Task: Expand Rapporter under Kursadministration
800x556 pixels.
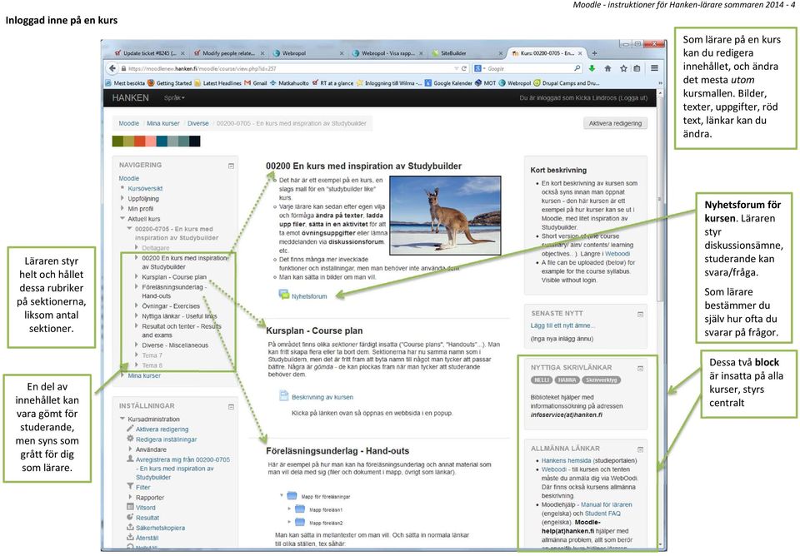Action: click(130, 497)
